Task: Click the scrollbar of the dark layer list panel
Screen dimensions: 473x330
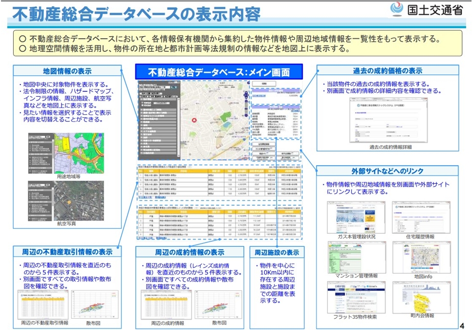Action: click(x=178, y=127)
